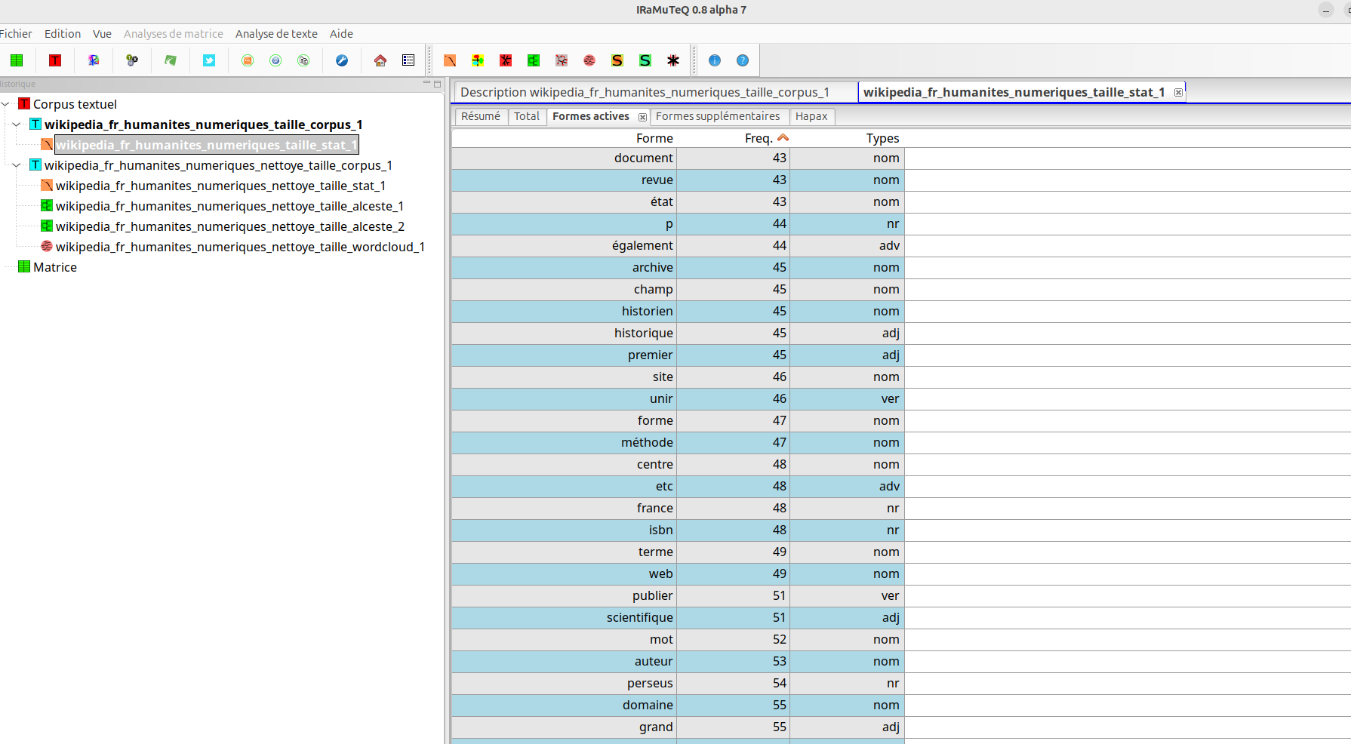The image size is (1351, 744).
Task: Click the 'scientifique' form cell
Action: tap(564, 617)
